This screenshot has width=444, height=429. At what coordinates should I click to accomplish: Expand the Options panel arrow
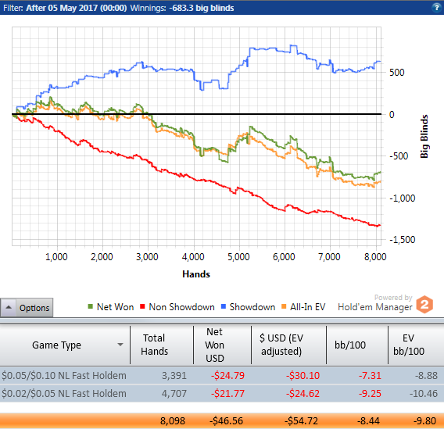pyautogui.click(x=9, y=307)
